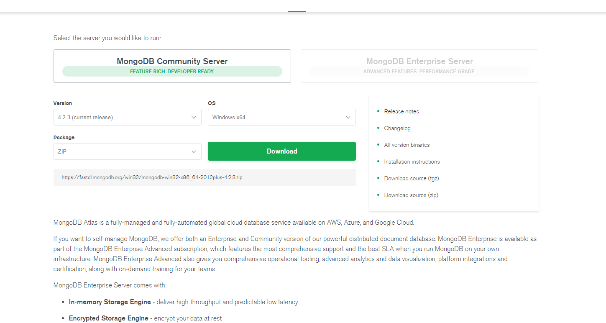Switch to MongoDB Enterprise Server option

pyautogui.click(x=419, y=62)
